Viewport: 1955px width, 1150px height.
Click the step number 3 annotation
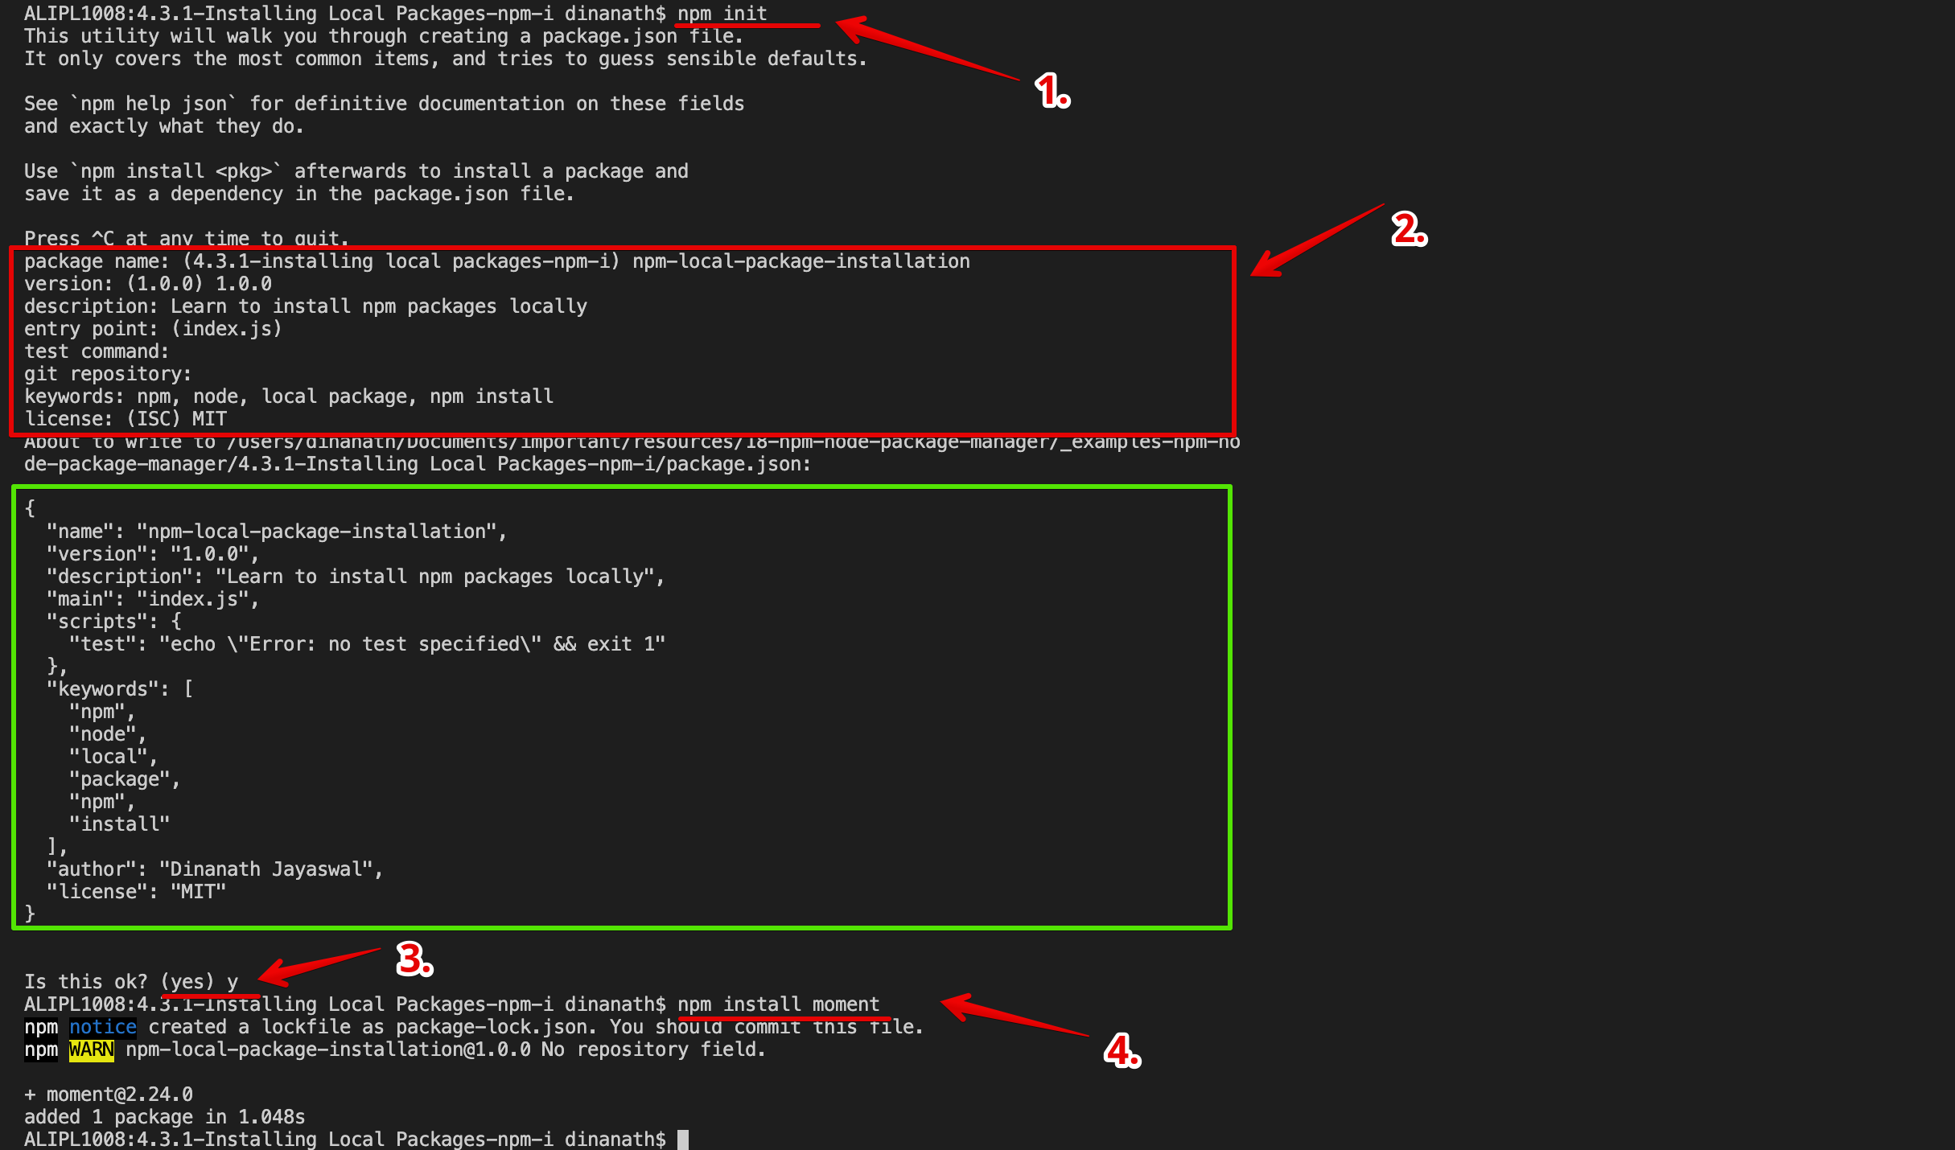[414, 959]
